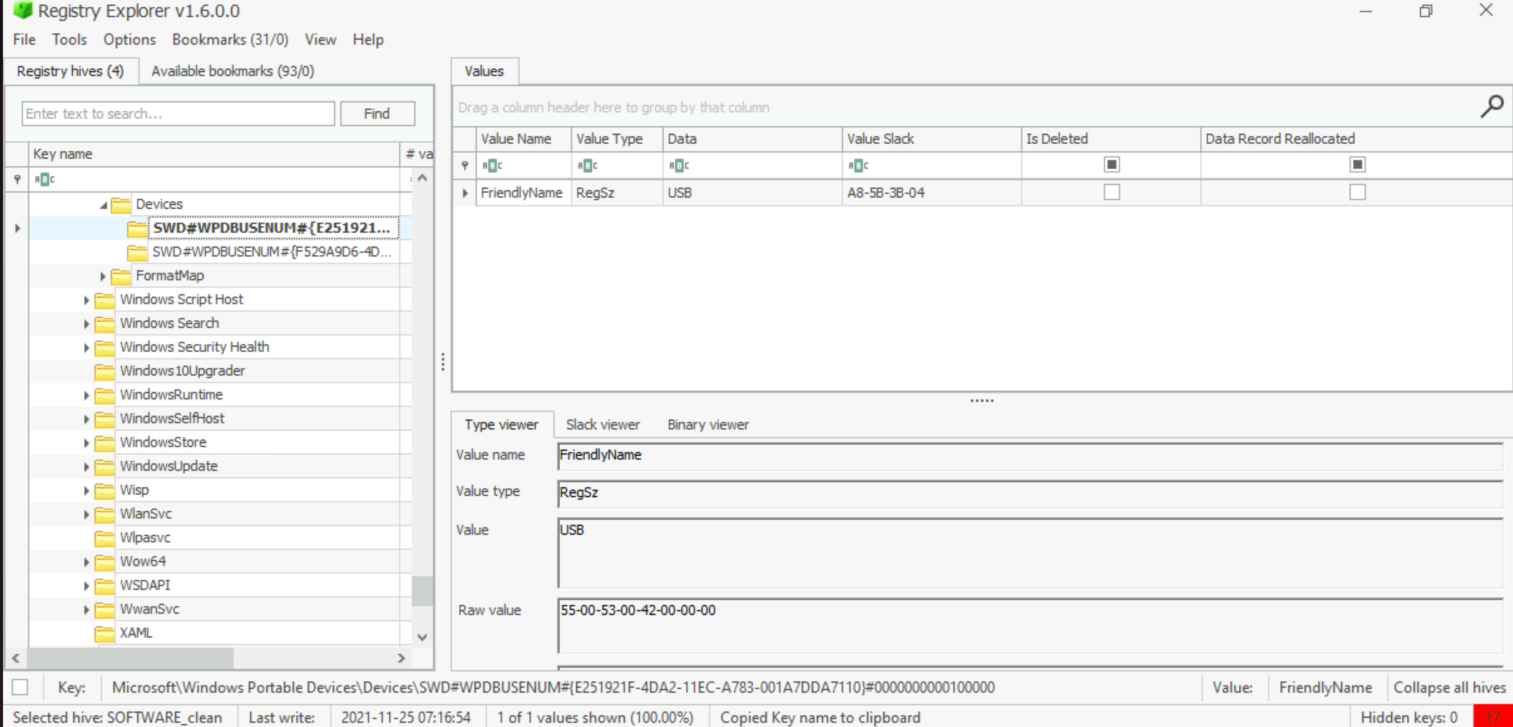Image resolution: width=1513 pixels, height=727 pixels.
Task: Toggle Is Deleted filter checkbox
Action: tap(1111, 165)
